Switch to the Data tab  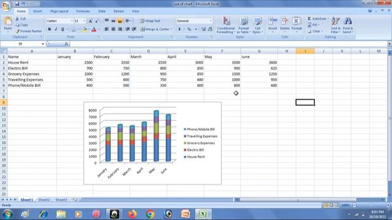pos(102,11)
